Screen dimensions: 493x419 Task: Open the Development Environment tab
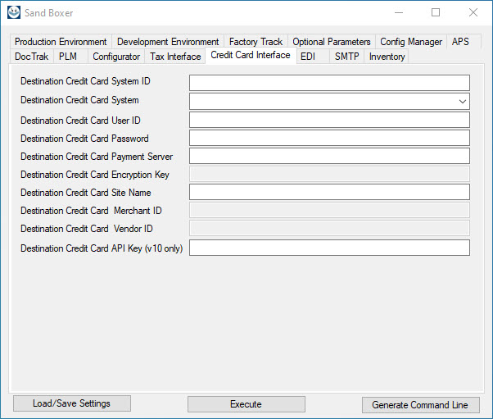tap(168, 42)
